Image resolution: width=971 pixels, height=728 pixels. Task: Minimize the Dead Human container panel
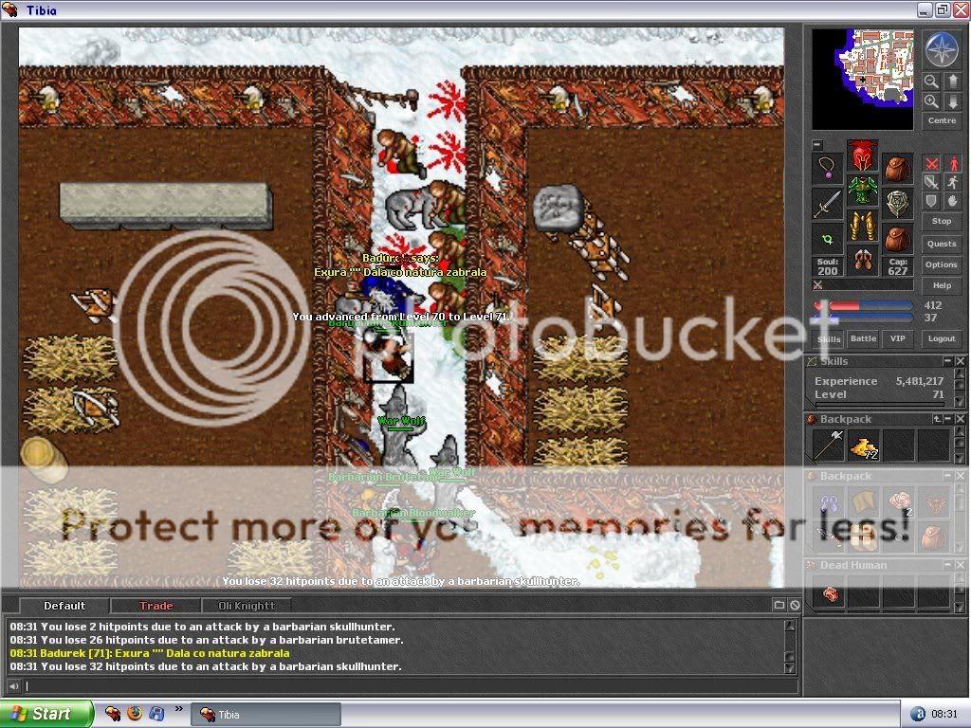[947, 565]
